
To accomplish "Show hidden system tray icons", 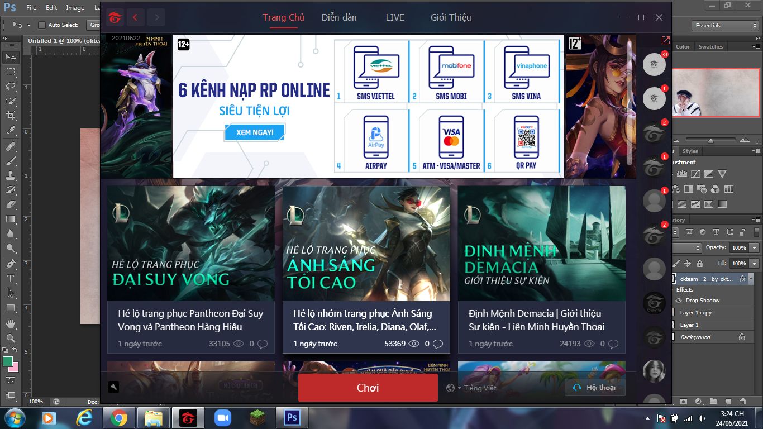I will (x=647, y=418).
